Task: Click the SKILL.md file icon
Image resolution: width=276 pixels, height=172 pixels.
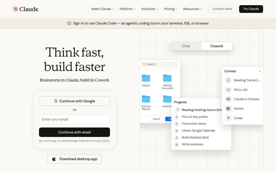Action: tap(228, 90)
